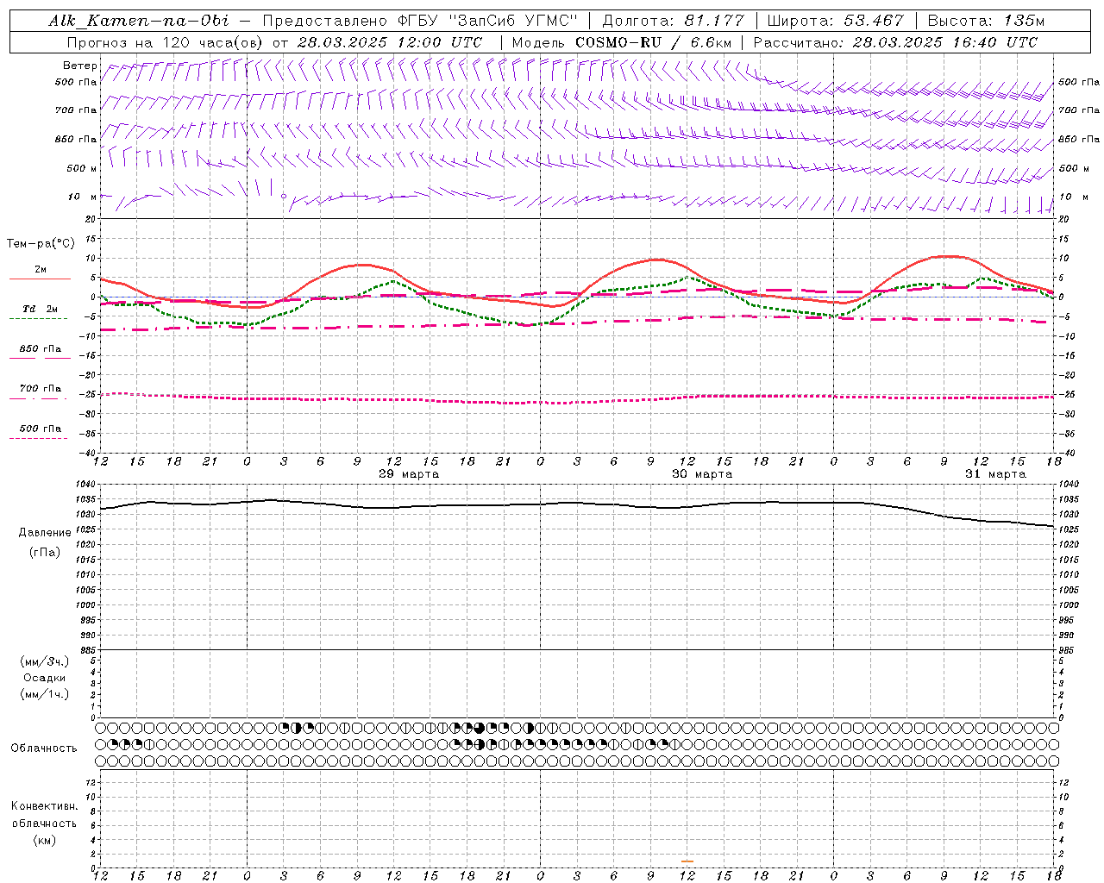This screenshot has width=1104, height=883.
Task: Click 'Рассчитано: 28.03.2025 16:40 UTC' timestamp
Action: [x=895, y=42]
